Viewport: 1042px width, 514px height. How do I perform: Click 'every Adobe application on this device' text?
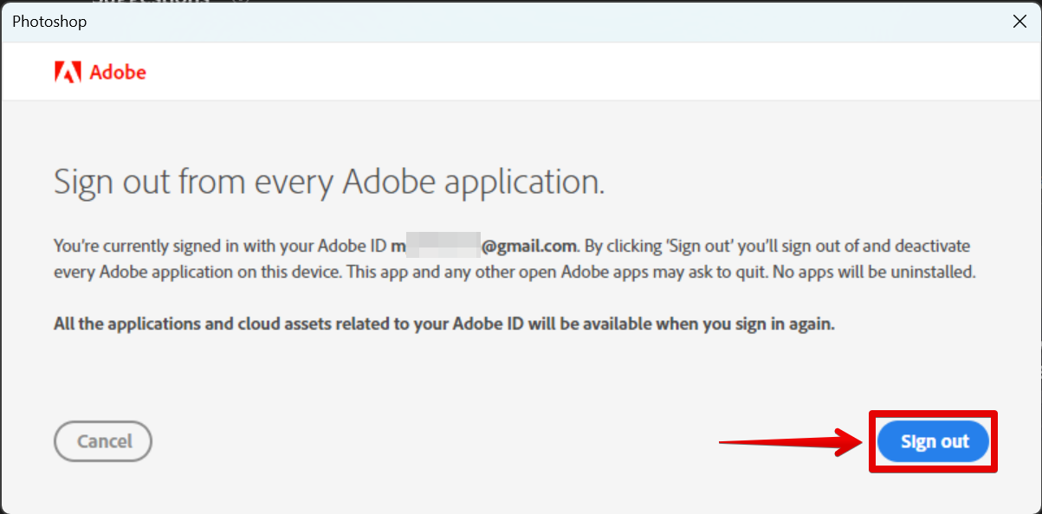(x=188, y=273)
